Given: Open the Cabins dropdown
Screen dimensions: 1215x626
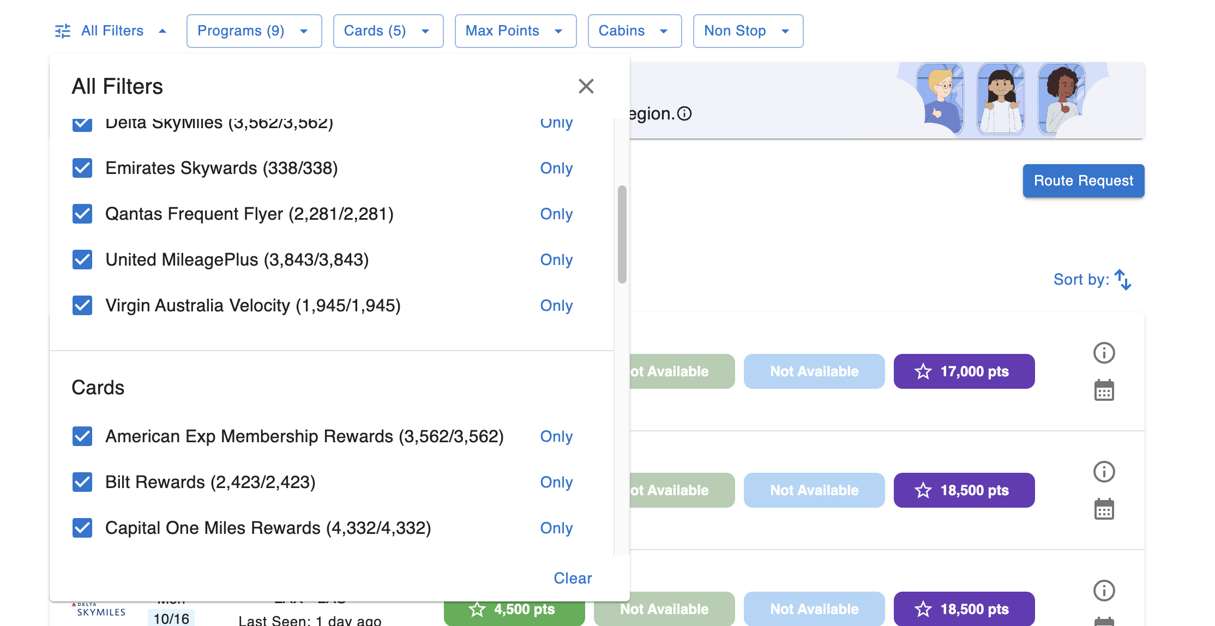Looking at the screenshot, I should click(x=634, y=31).
